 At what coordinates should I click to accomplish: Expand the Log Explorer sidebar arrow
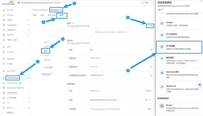29,25
